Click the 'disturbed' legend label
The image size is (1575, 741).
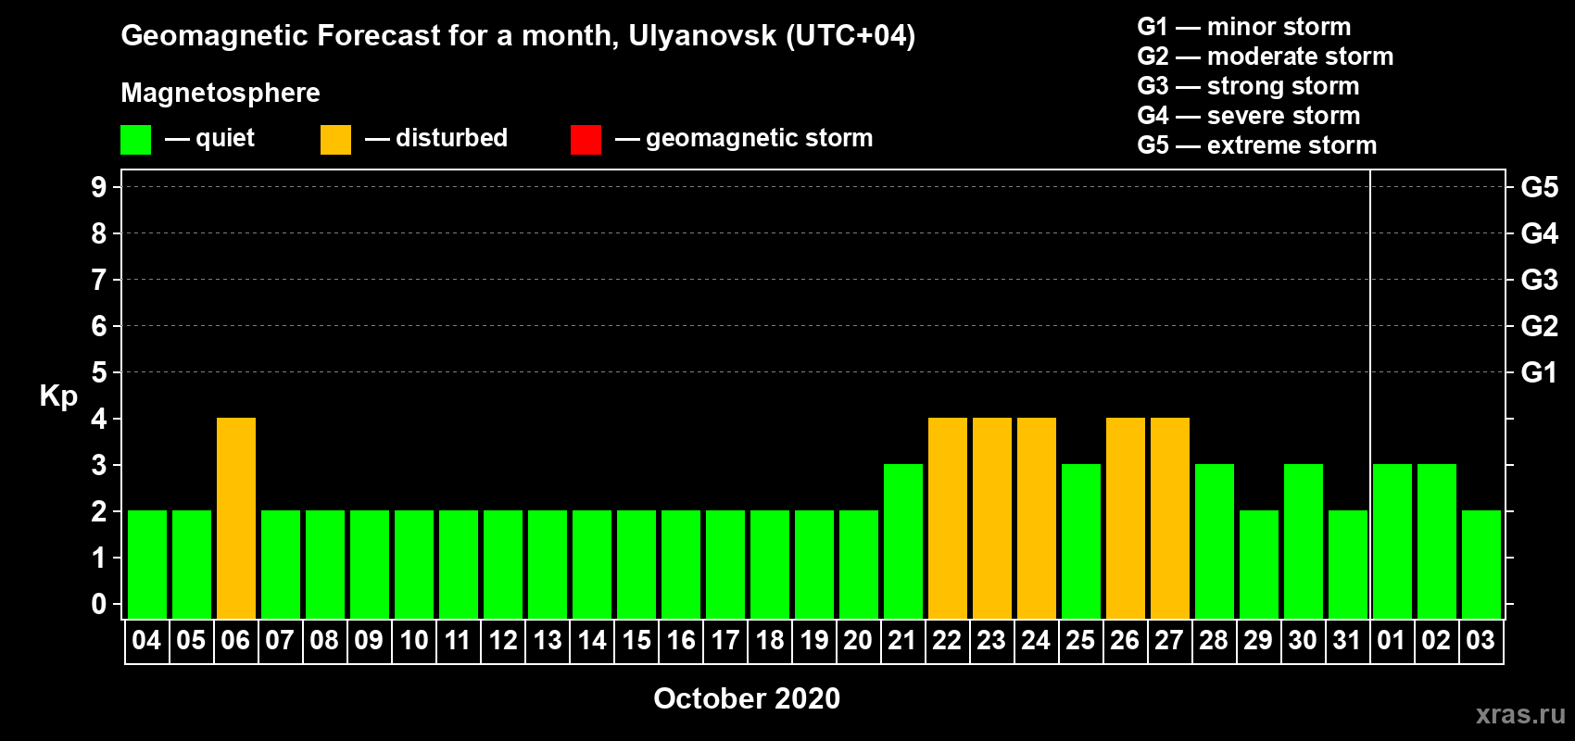(452, 138)
